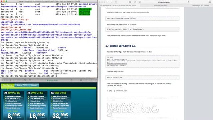The width and height of the screenshot is (213, 120).
Task: Click 'jailkit_2.19-1_amd64.deb' in the terminal
Action: click(16, 30)
